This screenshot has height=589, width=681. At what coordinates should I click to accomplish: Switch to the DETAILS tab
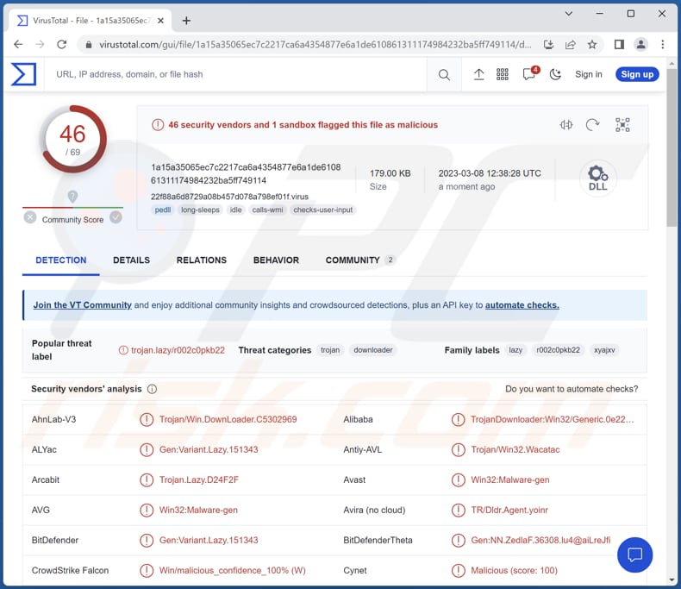click(131, 260)
